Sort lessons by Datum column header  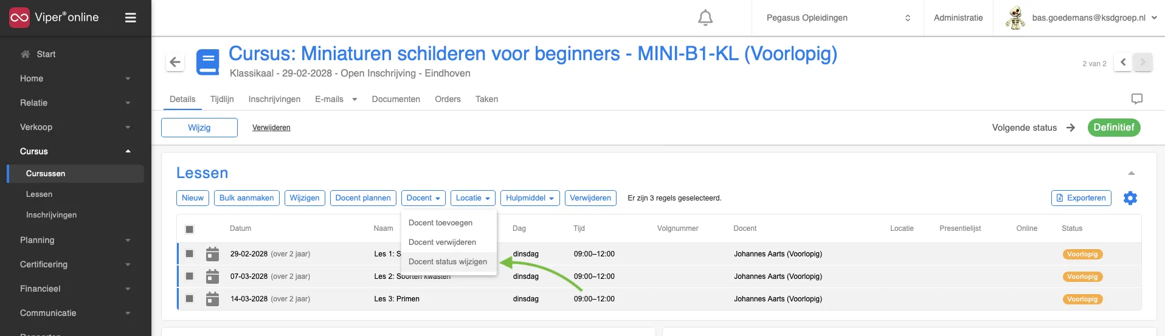[x=240, y=228]
